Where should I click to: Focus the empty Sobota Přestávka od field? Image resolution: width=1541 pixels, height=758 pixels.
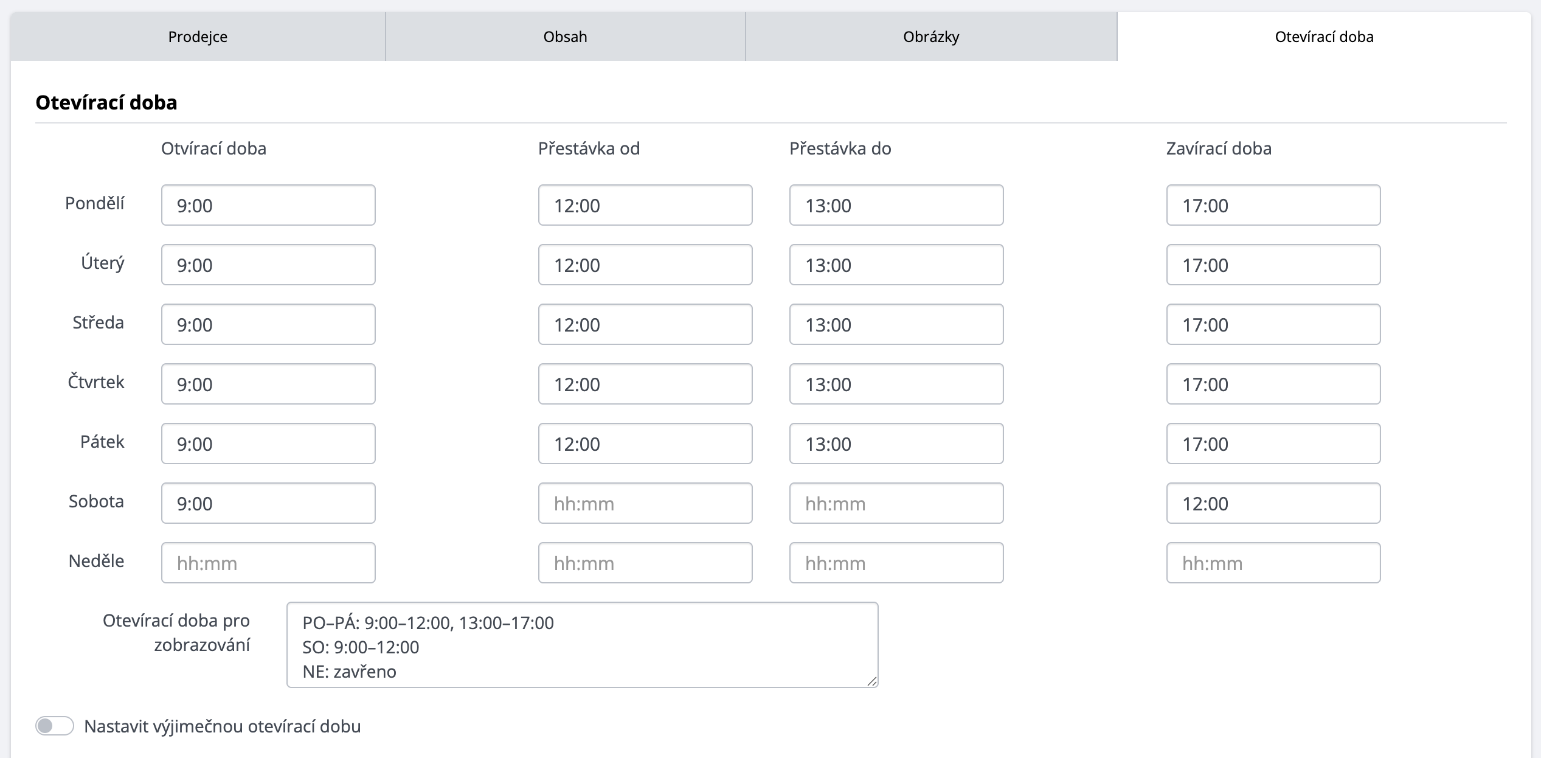[x=645, y=503]
